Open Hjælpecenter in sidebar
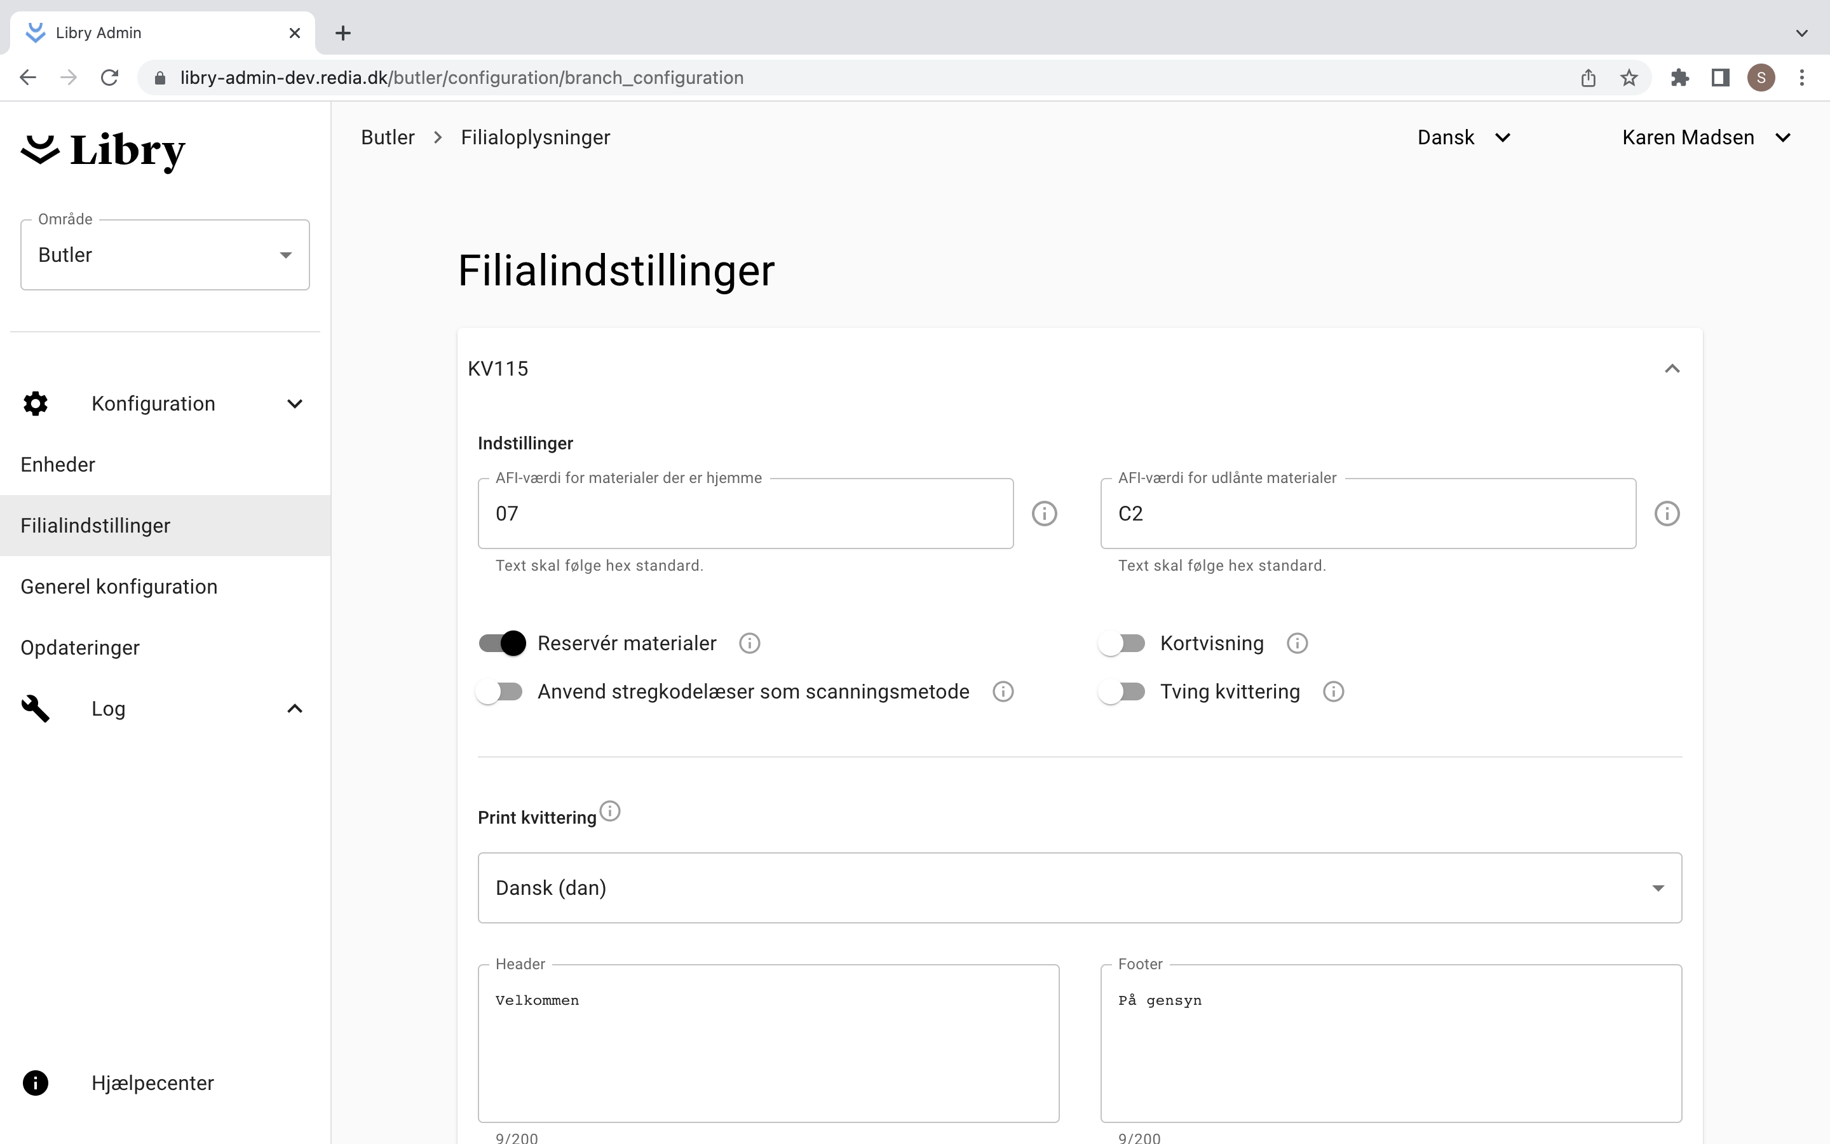 152,1083
